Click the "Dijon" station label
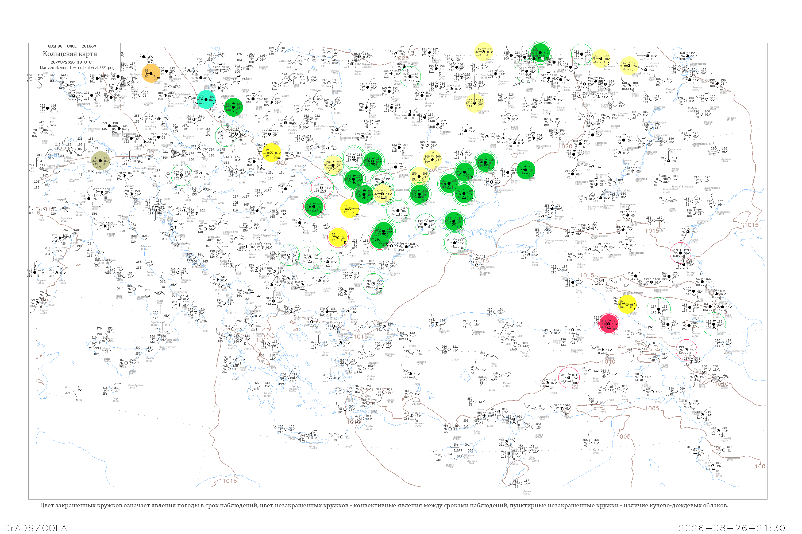The height and width of the screenshot is (534, 802). click(x=45, y=141)
